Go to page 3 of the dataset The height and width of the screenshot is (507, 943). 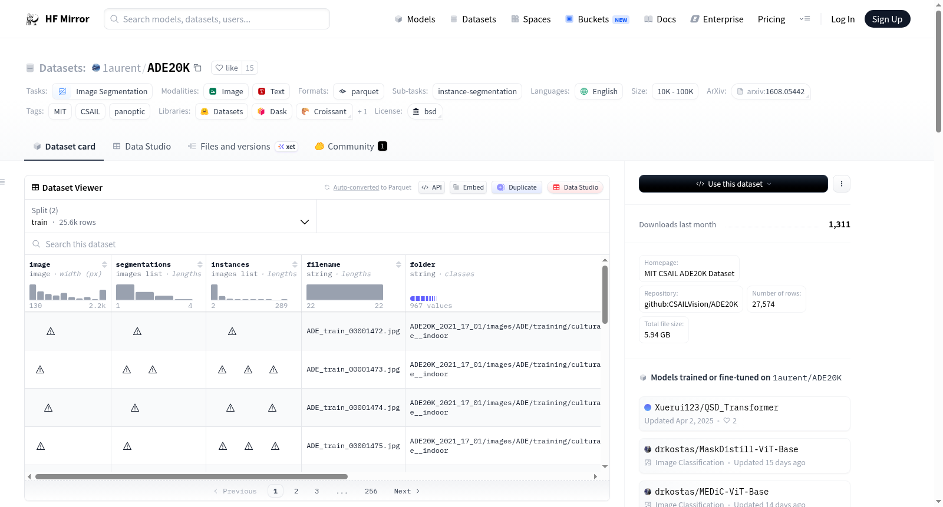point(316,491)
